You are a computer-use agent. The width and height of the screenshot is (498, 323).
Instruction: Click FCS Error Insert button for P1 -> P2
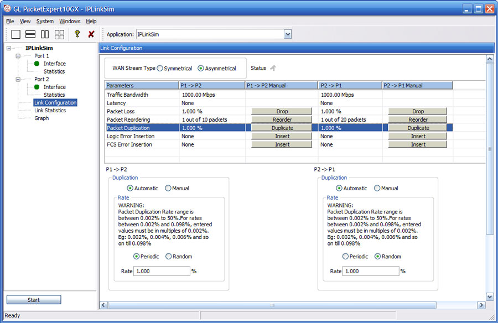click(x=282, y=144)
